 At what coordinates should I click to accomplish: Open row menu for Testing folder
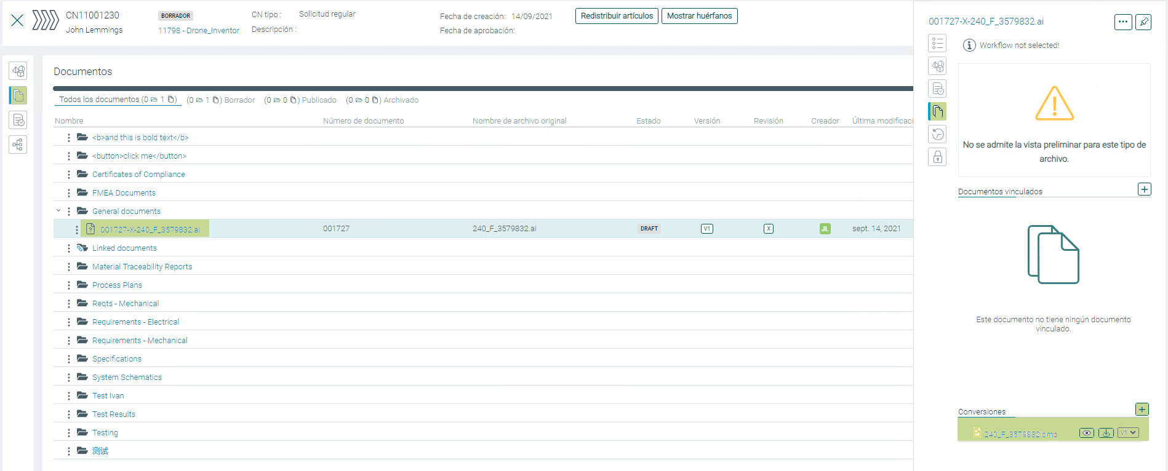point(69,433)
